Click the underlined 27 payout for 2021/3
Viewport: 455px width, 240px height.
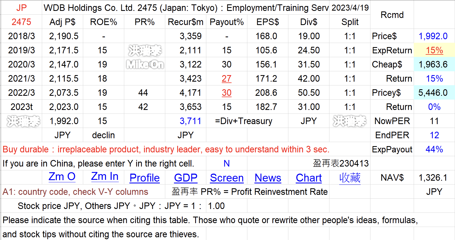[x=227, y=79]
